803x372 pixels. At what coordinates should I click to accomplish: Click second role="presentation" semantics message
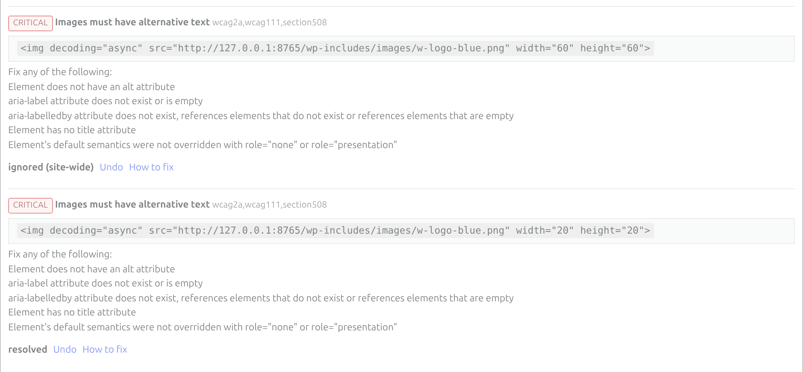point(203,327)
